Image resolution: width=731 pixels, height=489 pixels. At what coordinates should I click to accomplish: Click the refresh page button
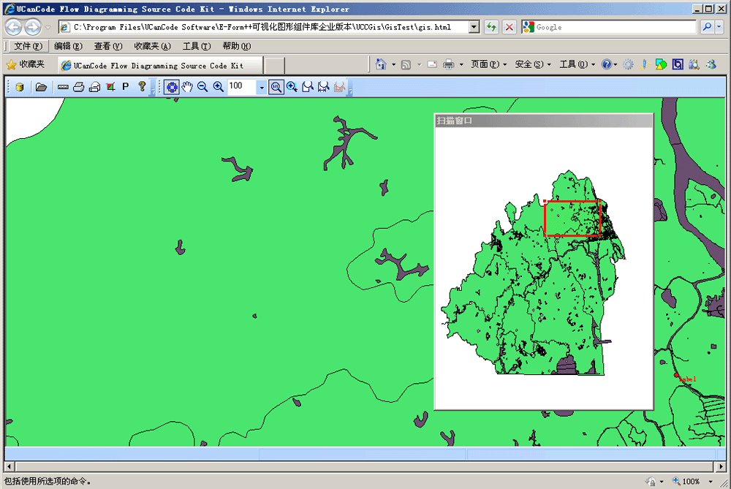click(492, 27)
